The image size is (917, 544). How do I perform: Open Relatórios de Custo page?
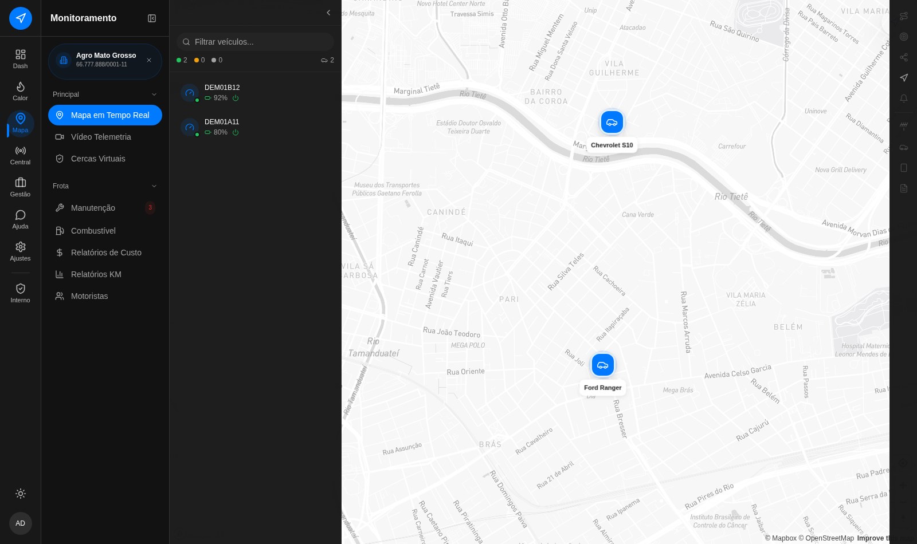105,253
